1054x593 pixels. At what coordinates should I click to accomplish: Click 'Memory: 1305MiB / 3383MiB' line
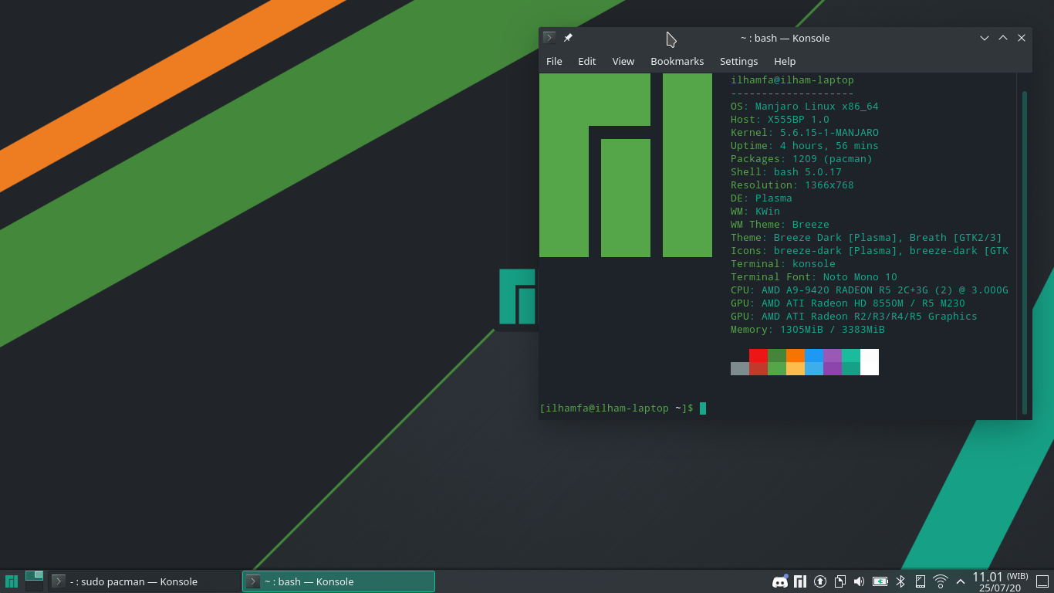tap(808, 329)
